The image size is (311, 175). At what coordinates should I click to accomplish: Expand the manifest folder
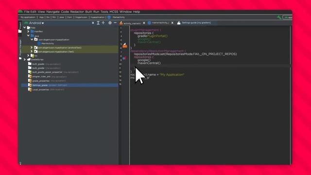pos(28,31)
